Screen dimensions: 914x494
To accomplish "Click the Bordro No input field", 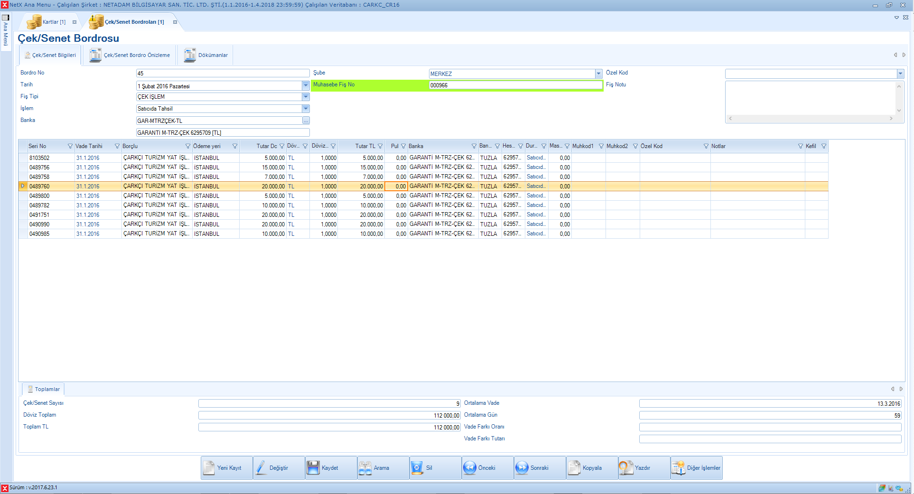I will tap(223, 74).
